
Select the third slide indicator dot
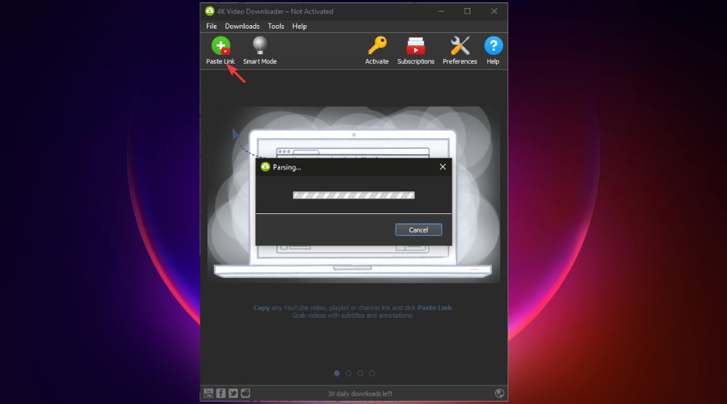(x=360, y=373)
